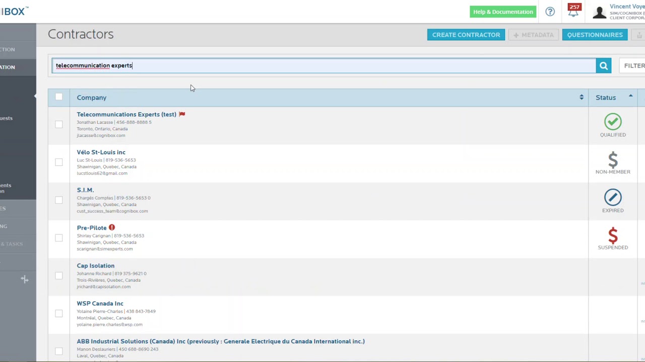645x362 pixels.
Task: Open the help question mark icon
Action: point(550,12)
